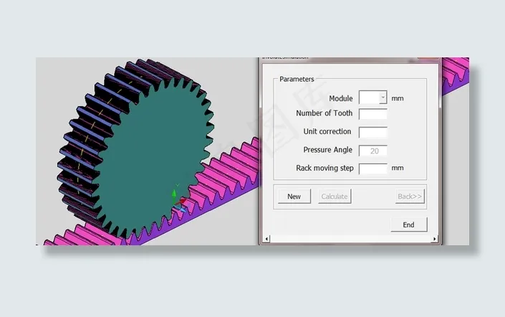This screenshot has width=505, height=317.
Task: Click the dialog's right scroll arrow
Action: tap(438, 239)
